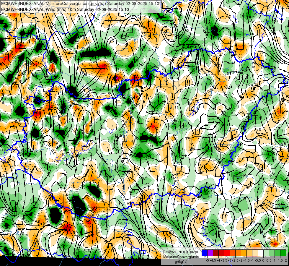Image resolution: width=289 pixels, height=266 pixels.
Task: Select the white legend swatch
Action: (x=261, y=253)
